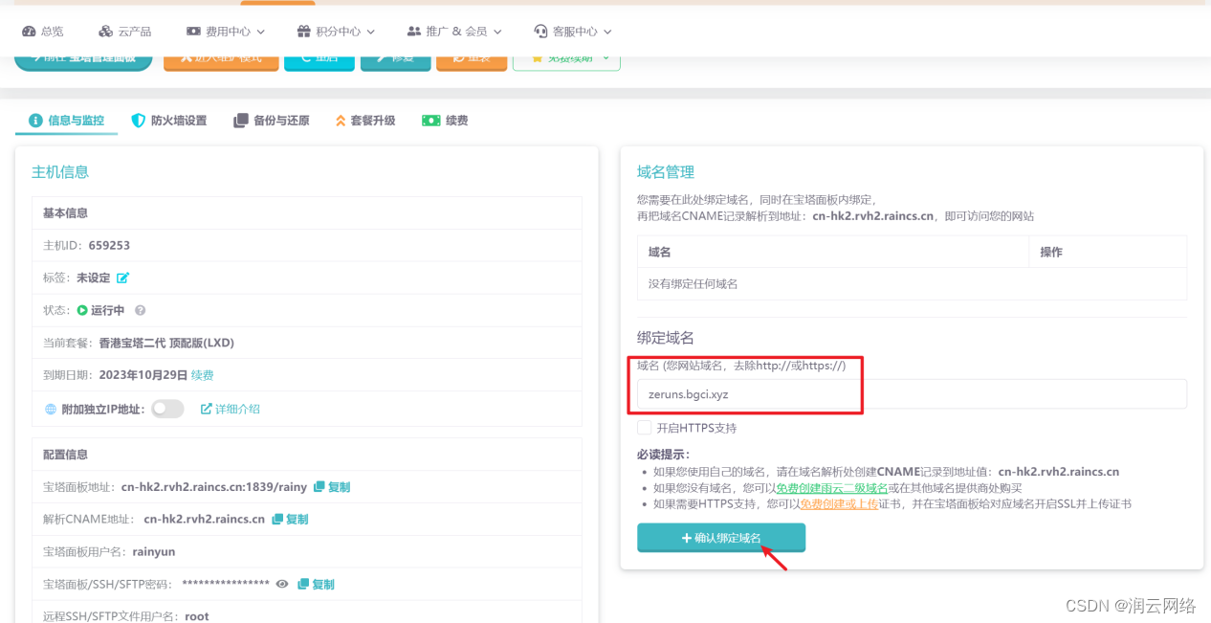Click the edit icon beside 未设定 tag
1211x623 pixels.
(122, 278)
